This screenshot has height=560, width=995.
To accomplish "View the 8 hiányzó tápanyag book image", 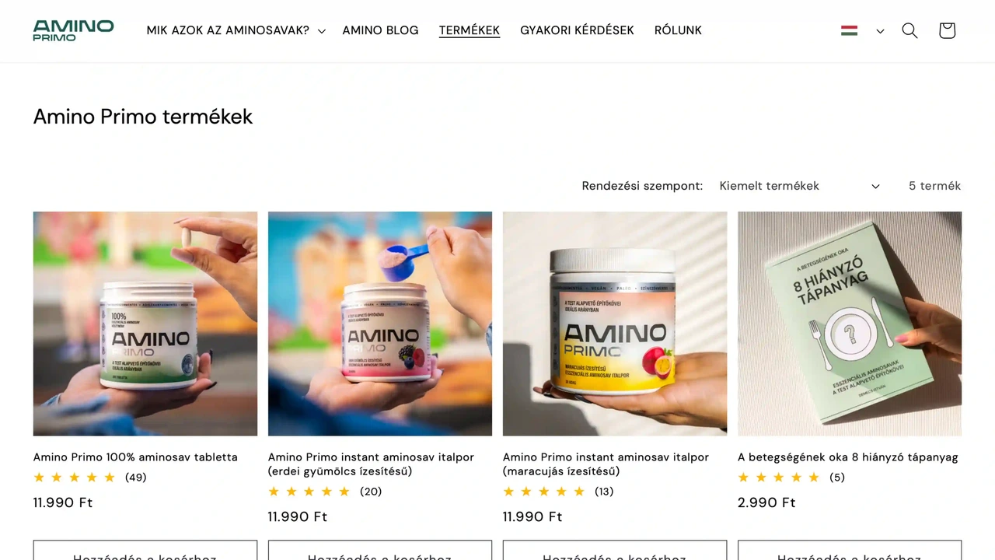I will tap(850, 324).
